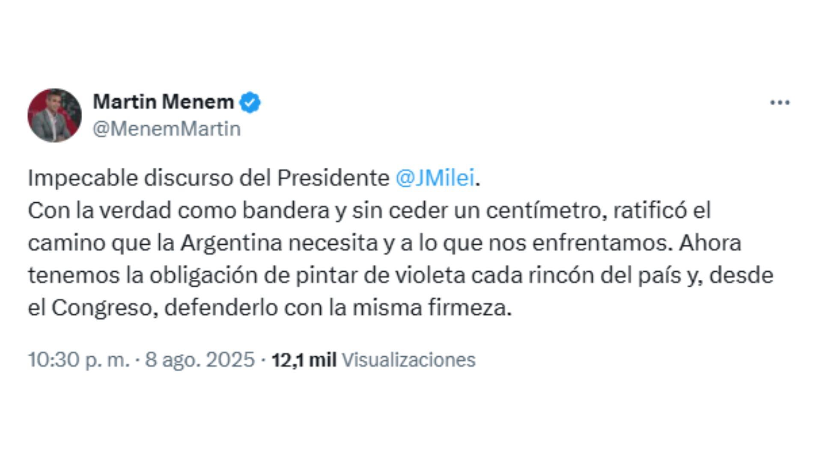
Task: Click the Martin Menem display name
Action: [x=163, y=101]
